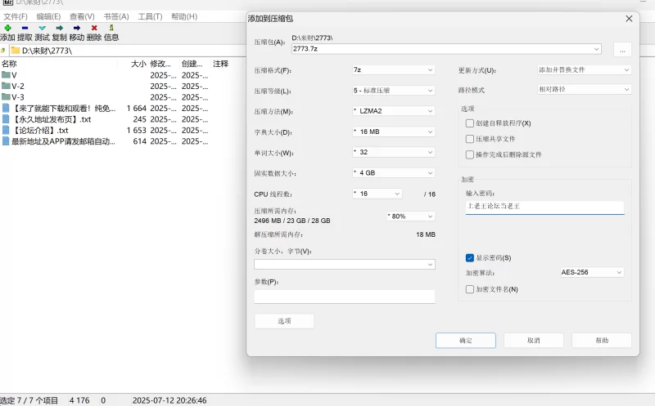655x406 pixels.
Task: Select the V-3 folder icon
Action: click(x=6, y=97)
